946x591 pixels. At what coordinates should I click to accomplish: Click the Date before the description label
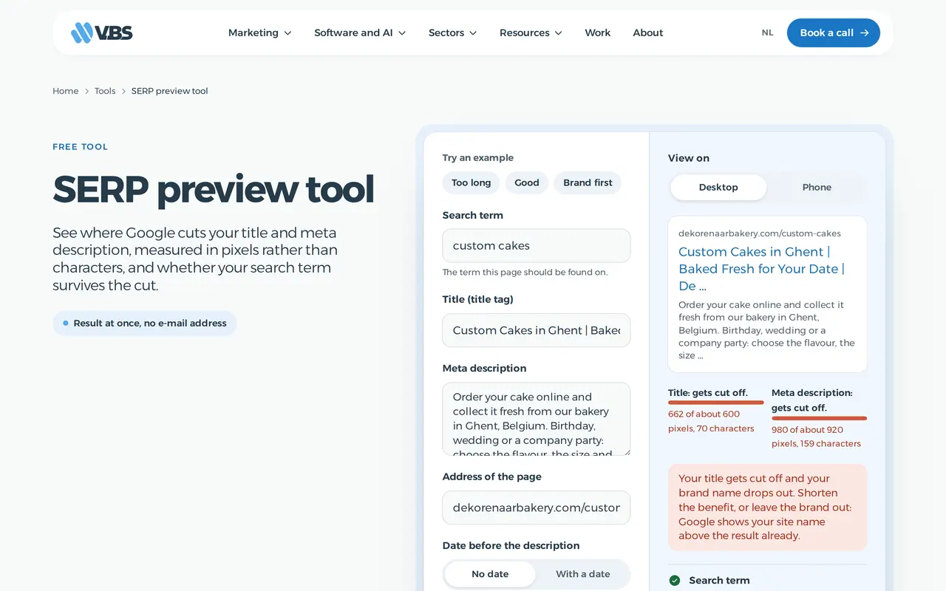point(511,546)
